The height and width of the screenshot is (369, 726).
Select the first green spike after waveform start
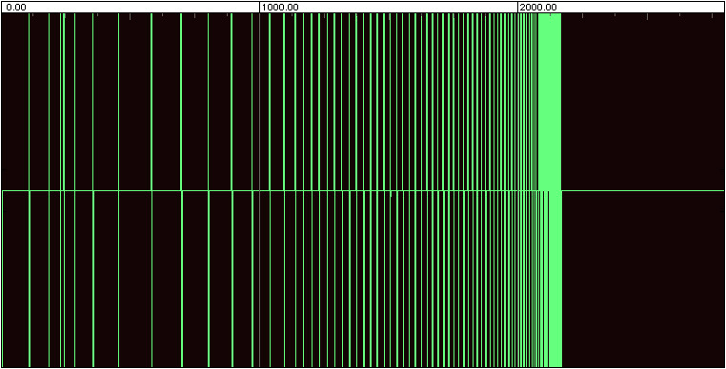tap(30, 189)
